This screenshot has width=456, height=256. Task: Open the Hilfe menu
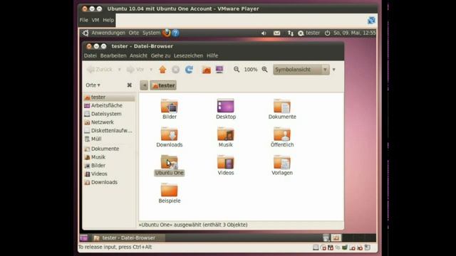pos(212,55)
